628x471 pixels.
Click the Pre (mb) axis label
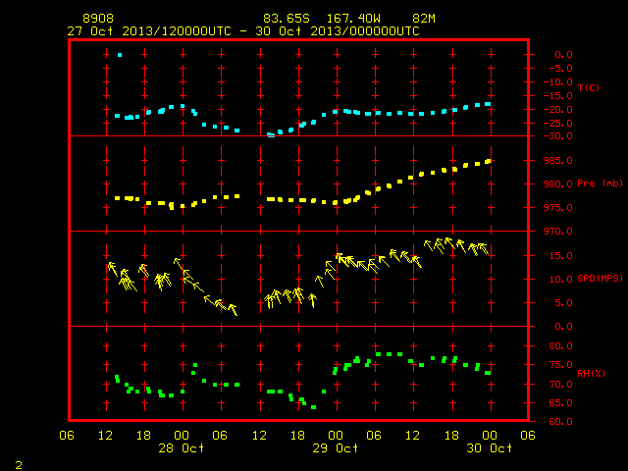tap(600, 183)
